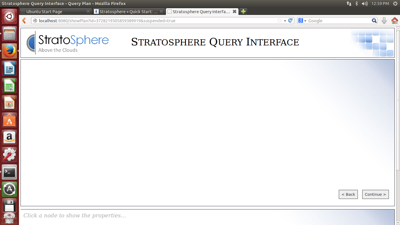Expand the URL history dropdown arrow
The width and height of the screenshot is (400, 225).
point(285,21)
